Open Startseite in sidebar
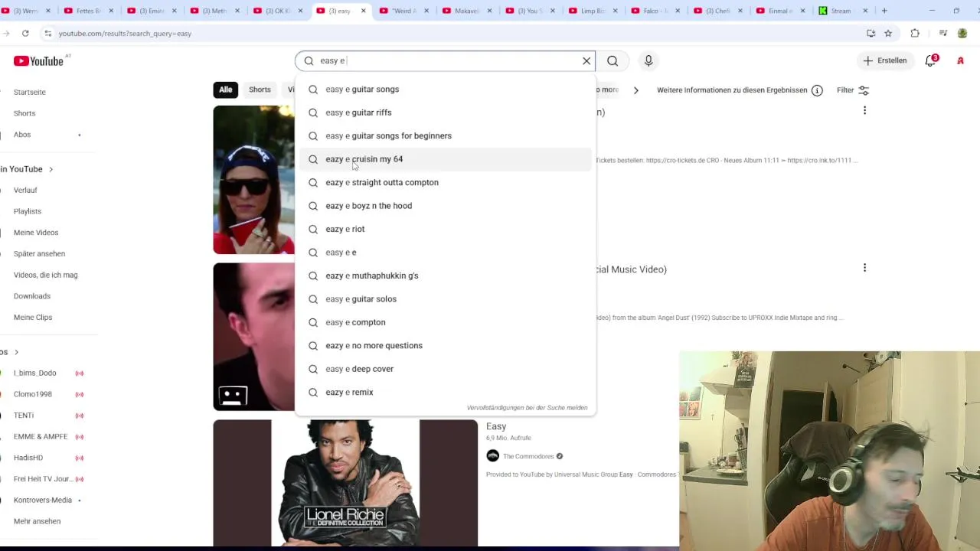This screenshot has height=551, width=980. coord(30,92)
